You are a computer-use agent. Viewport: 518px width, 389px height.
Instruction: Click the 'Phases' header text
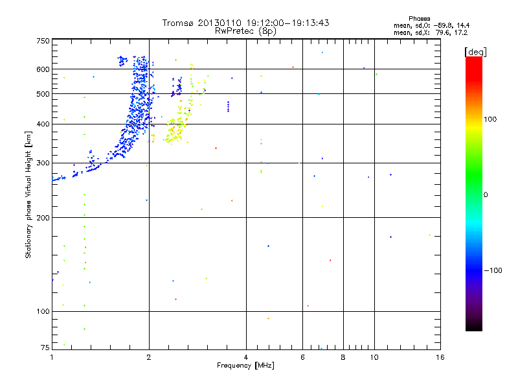(x=419, y=19)
